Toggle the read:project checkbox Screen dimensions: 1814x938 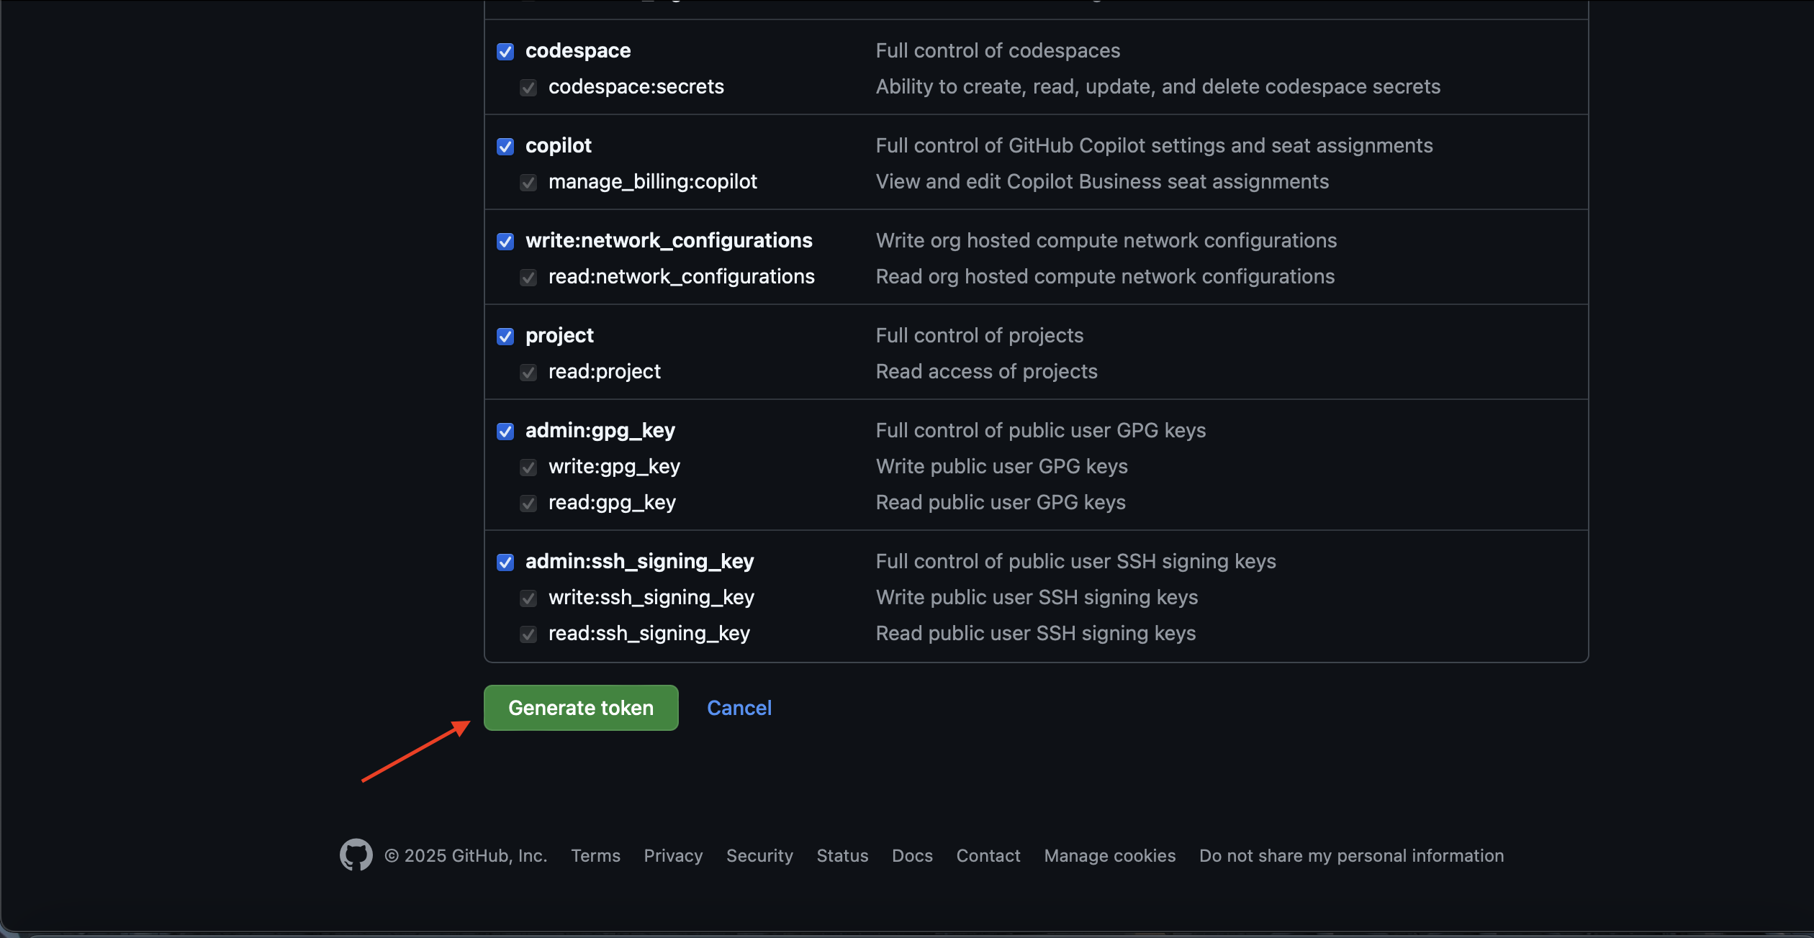(528, 373)
